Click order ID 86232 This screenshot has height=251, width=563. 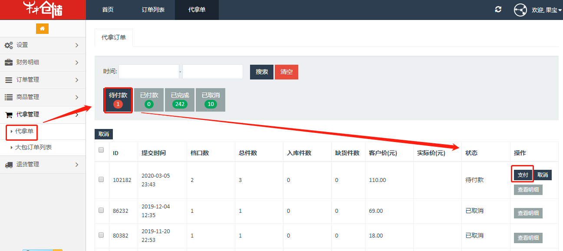pyautogui.click(x=121, y=211)
